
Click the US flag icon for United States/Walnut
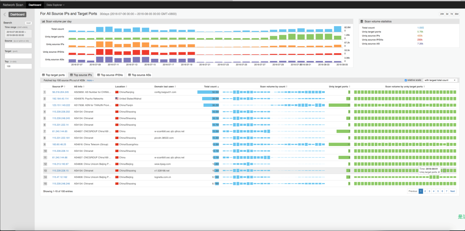coord(117,98)
